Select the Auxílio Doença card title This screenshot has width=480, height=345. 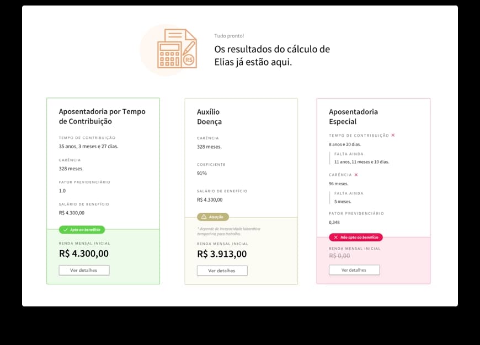(x=209, y=116)
